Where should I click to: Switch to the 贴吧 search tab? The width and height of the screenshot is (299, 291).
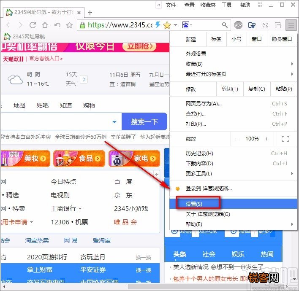tap(43, 105)
